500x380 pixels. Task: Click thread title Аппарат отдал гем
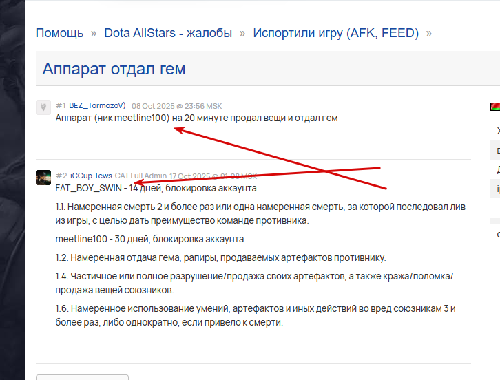(114, 69)
